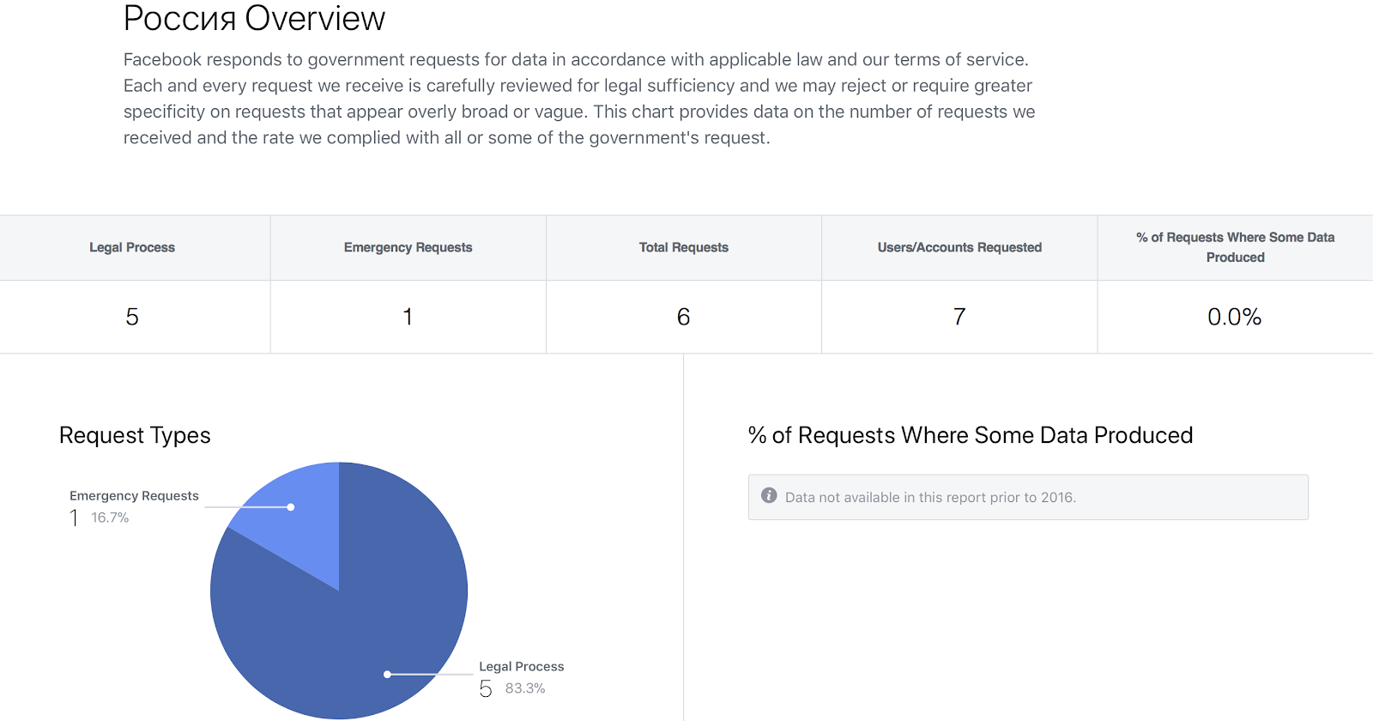Click the 83.3% legal process percentage label
Viewport: 1373px width, 721px height.
click(x=525, y=688)
